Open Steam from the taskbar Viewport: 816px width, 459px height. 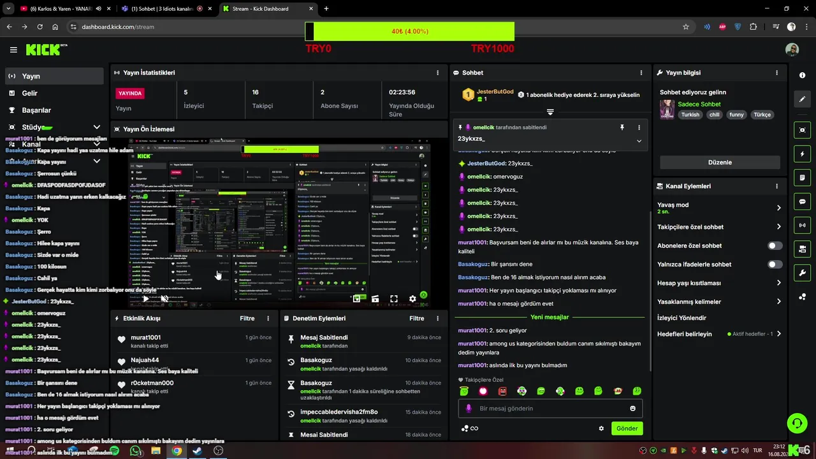198,451
